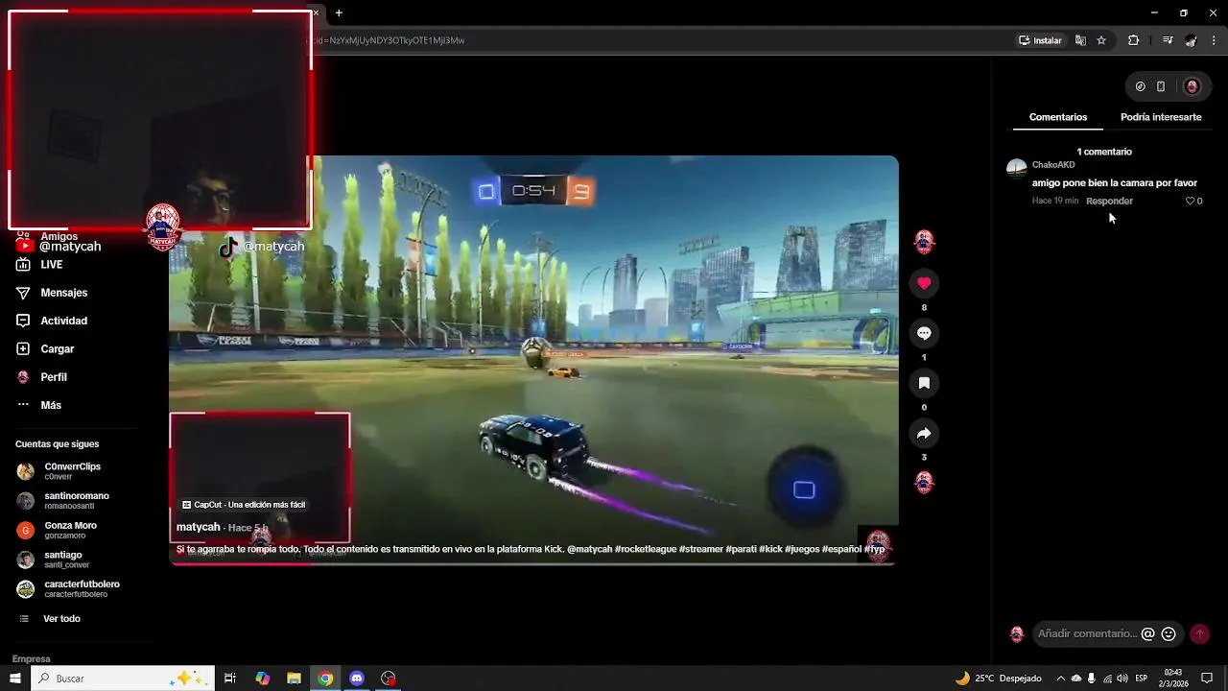Image resolution: width=1228 pixels, height=691 pixels.
Task: Open Chrome profile avatar in toolbar
Action: coord(1192,40)
